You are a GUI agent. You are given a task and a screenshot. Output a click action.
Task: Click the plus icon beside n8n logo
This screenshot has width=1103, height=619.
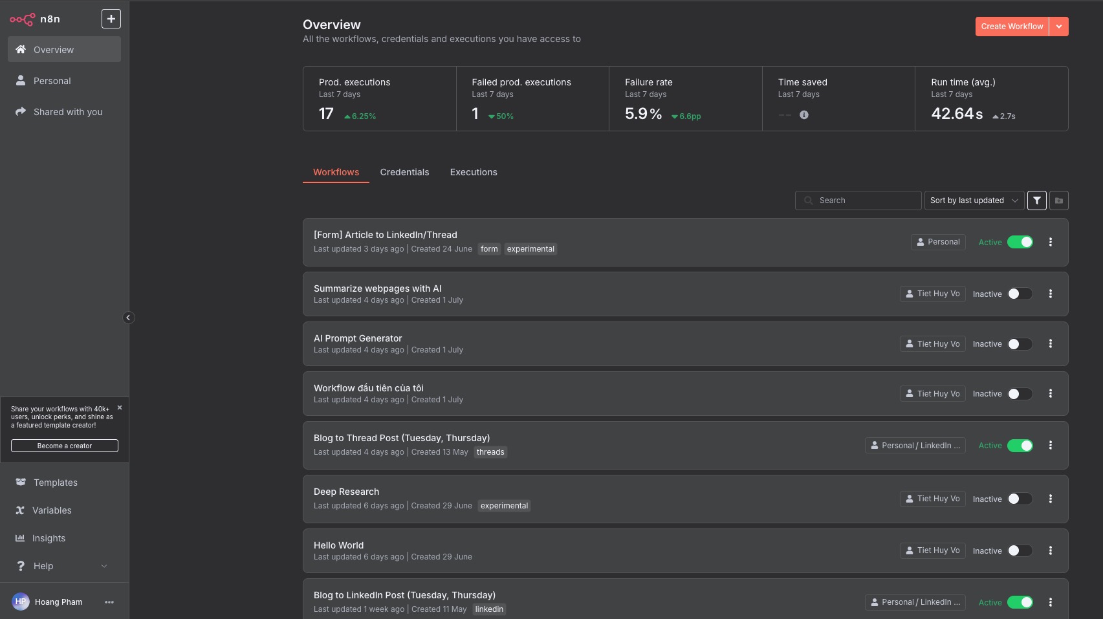(x=111, y=19)
